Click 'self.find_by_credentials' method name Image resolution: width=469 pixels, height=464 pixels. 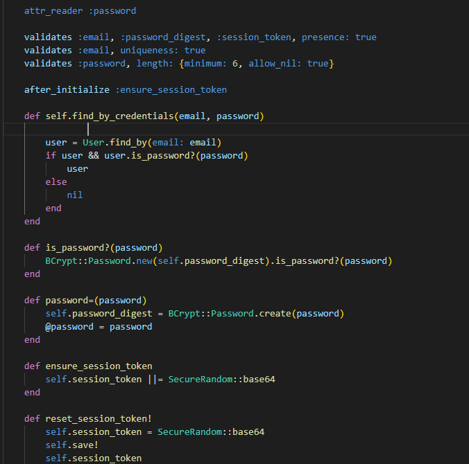110,116
